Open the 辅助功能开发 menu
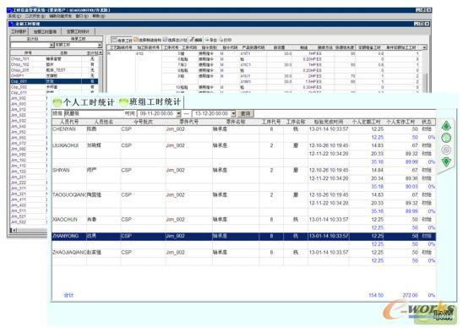463x328 pixels. 60,16
